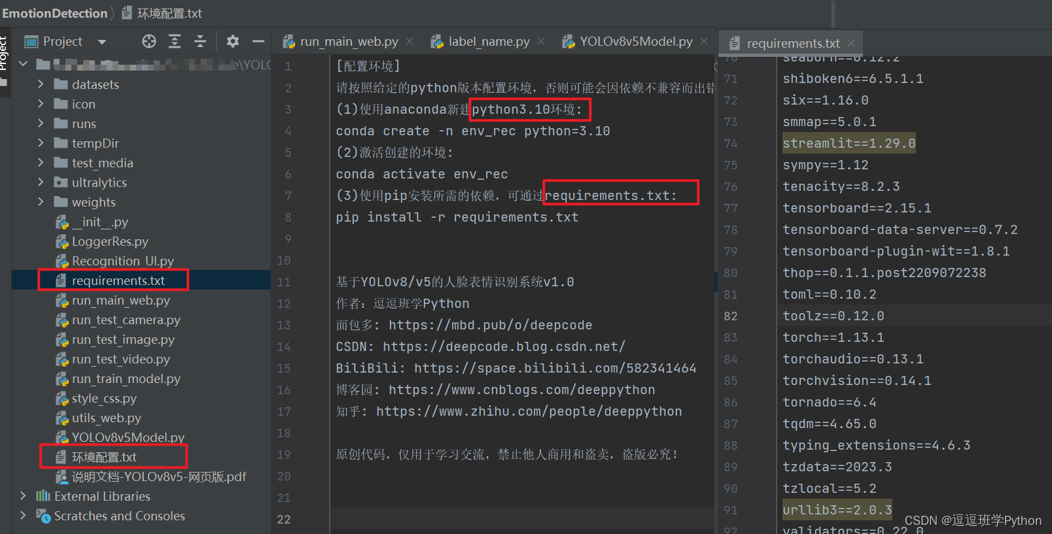The height and width of the screenshot is (534, 1052).
Task: Click the ultralytics folder icon
Action: 61,182
